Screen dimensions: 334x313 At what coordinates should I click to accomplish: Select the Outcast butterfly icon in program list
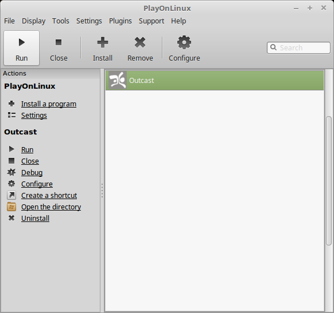click(118, 80)
